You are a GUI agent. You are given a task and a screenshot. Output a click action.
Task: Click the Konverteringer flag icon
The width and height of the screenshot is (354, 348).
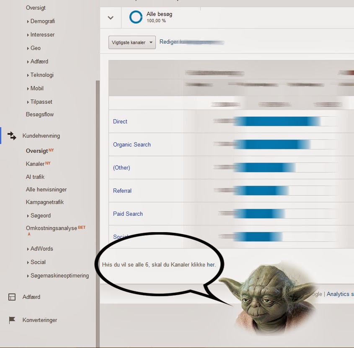tap(12, 320)
